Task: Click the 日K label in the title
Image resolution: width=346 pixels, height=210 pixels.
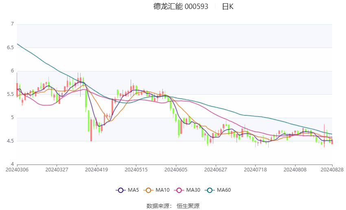Action: [228, 6]
